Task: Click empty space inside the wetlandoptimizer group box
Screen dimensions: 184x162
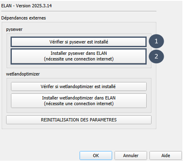Action: coord(79,110)
